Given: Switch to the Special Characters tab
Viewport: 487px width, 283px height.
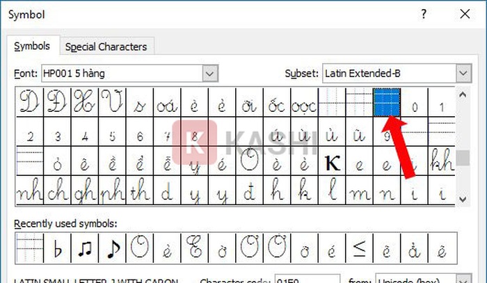Looking at the screenshot, I should pyautogui.click(x=106, y=47).
